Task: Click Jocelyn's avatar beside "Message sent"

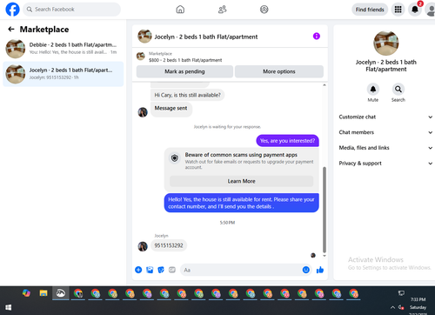Action: pyautogui.click(x=143, y=112)
